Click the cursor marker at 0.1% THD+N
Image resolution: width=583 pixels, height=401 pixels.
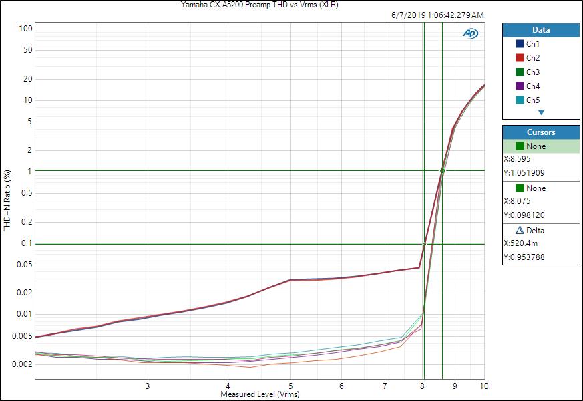pos(424,244)
